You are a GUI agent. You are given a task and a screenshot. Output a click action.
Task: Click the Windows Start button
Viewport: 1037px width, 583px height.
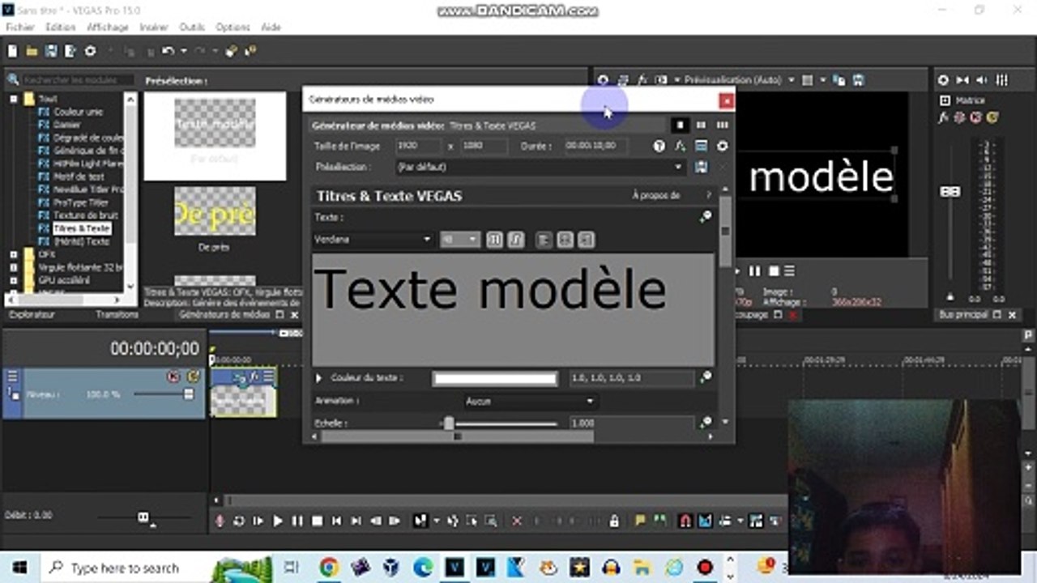pyautogui.click(x=19, y=567)
